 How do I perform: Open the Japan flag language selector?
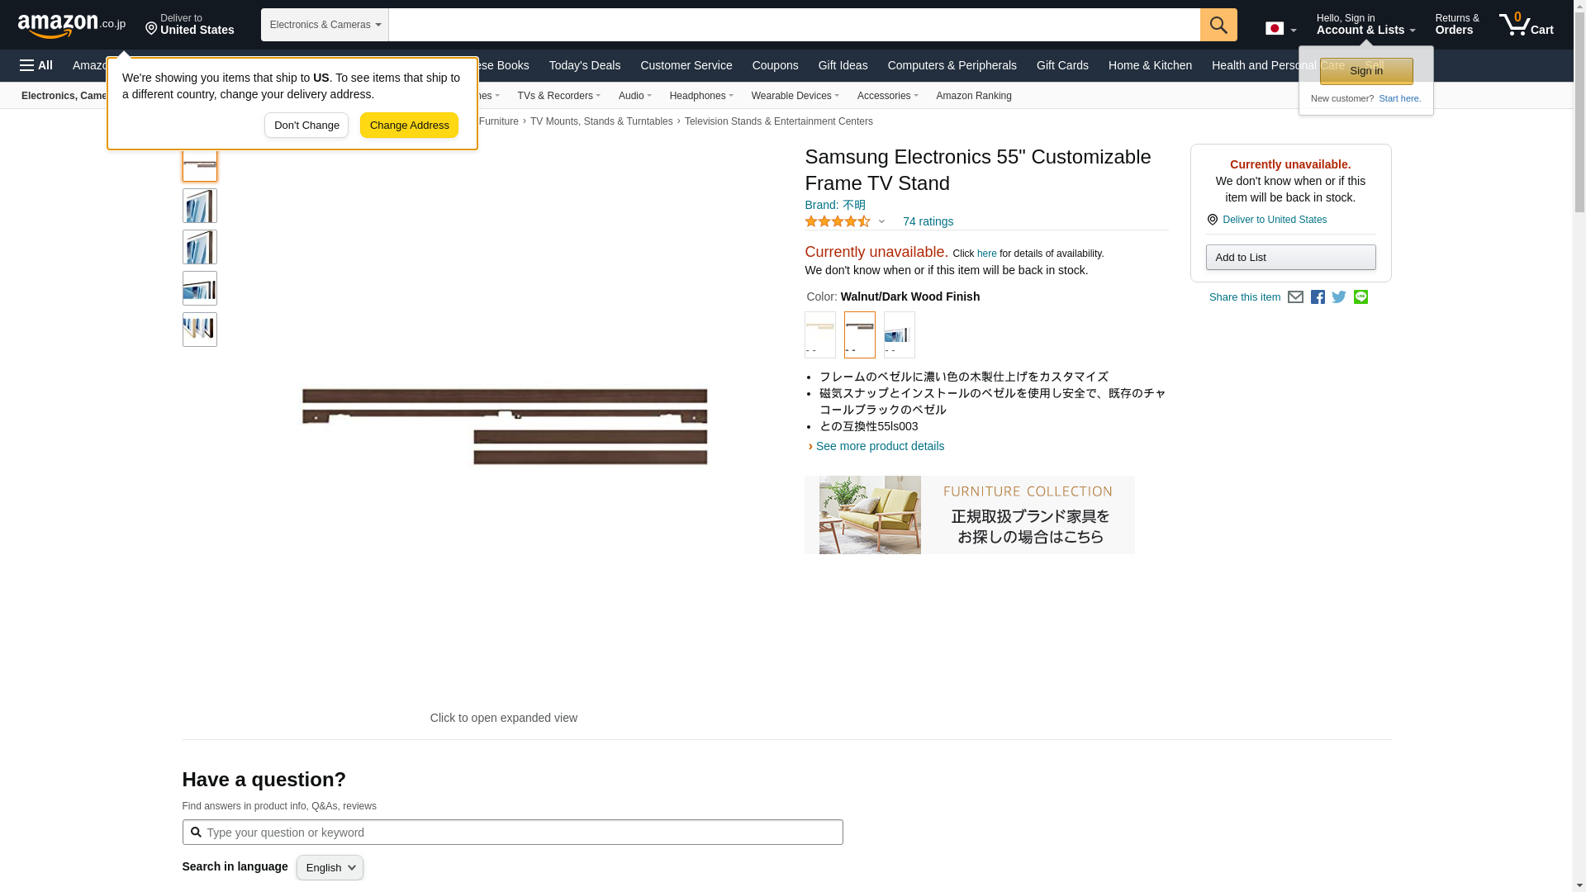pos(1280,29)
